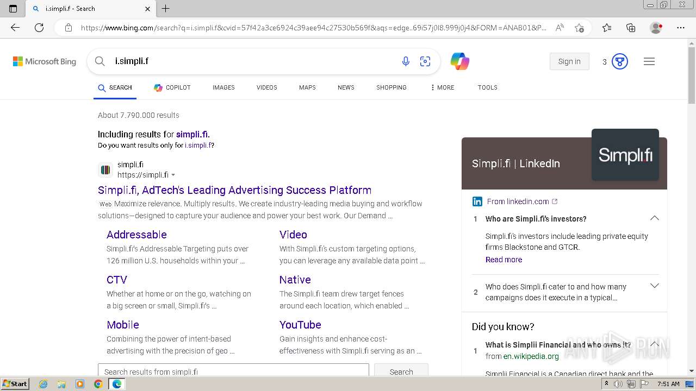Expand 'Who does Simpli.fi cater to' question
Screen dimensions: 696x391
coord(655,286)
